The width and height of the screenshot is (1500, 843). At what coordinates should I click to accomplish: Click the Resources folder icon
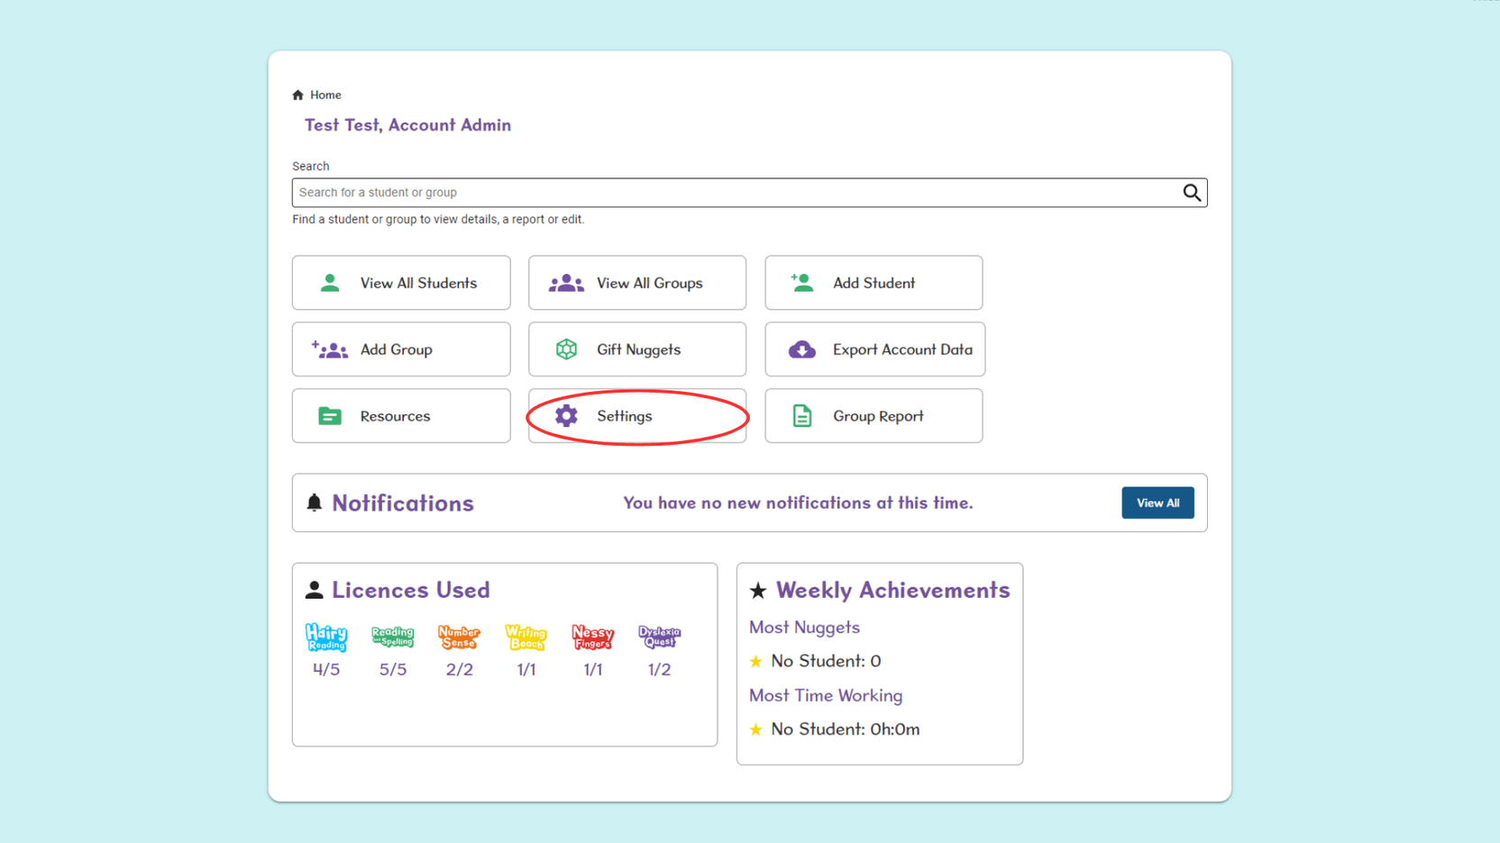[x=328, y=416]
